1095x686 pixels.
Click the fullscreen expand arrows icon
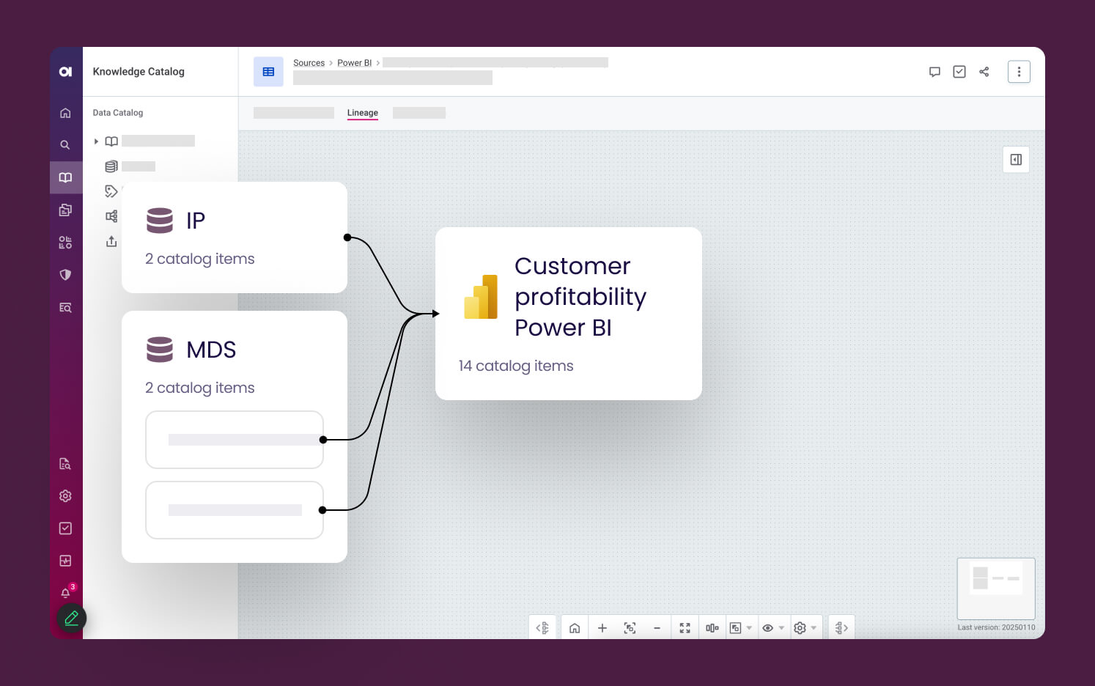[685, 628]
